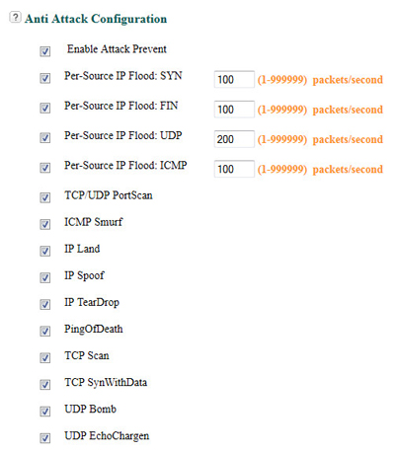Toggle Per-Source IP Flood: ICMP checkbox

click(x=45, y=168)
